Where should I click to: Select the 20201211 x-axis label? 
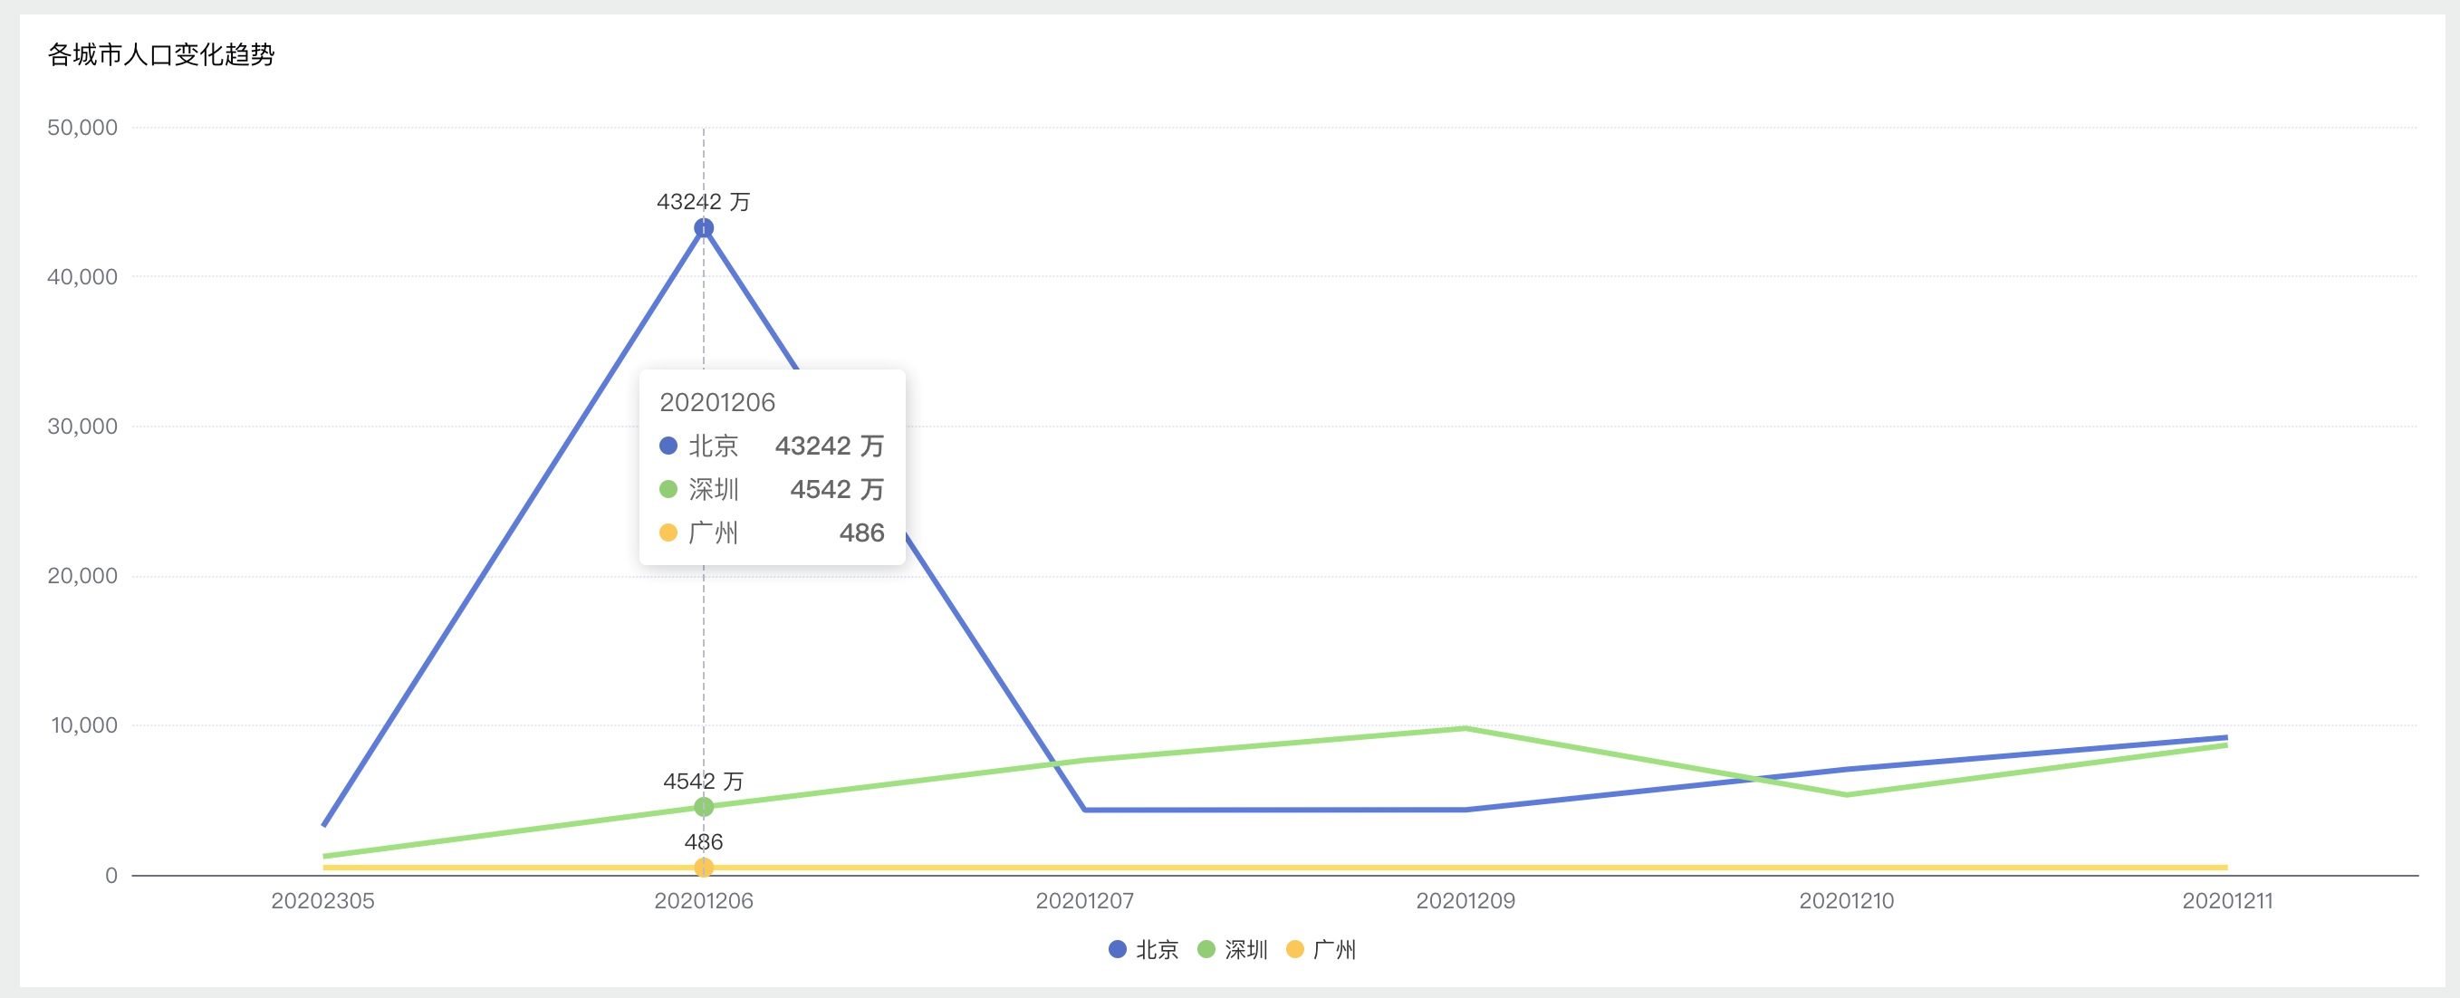2227,900
